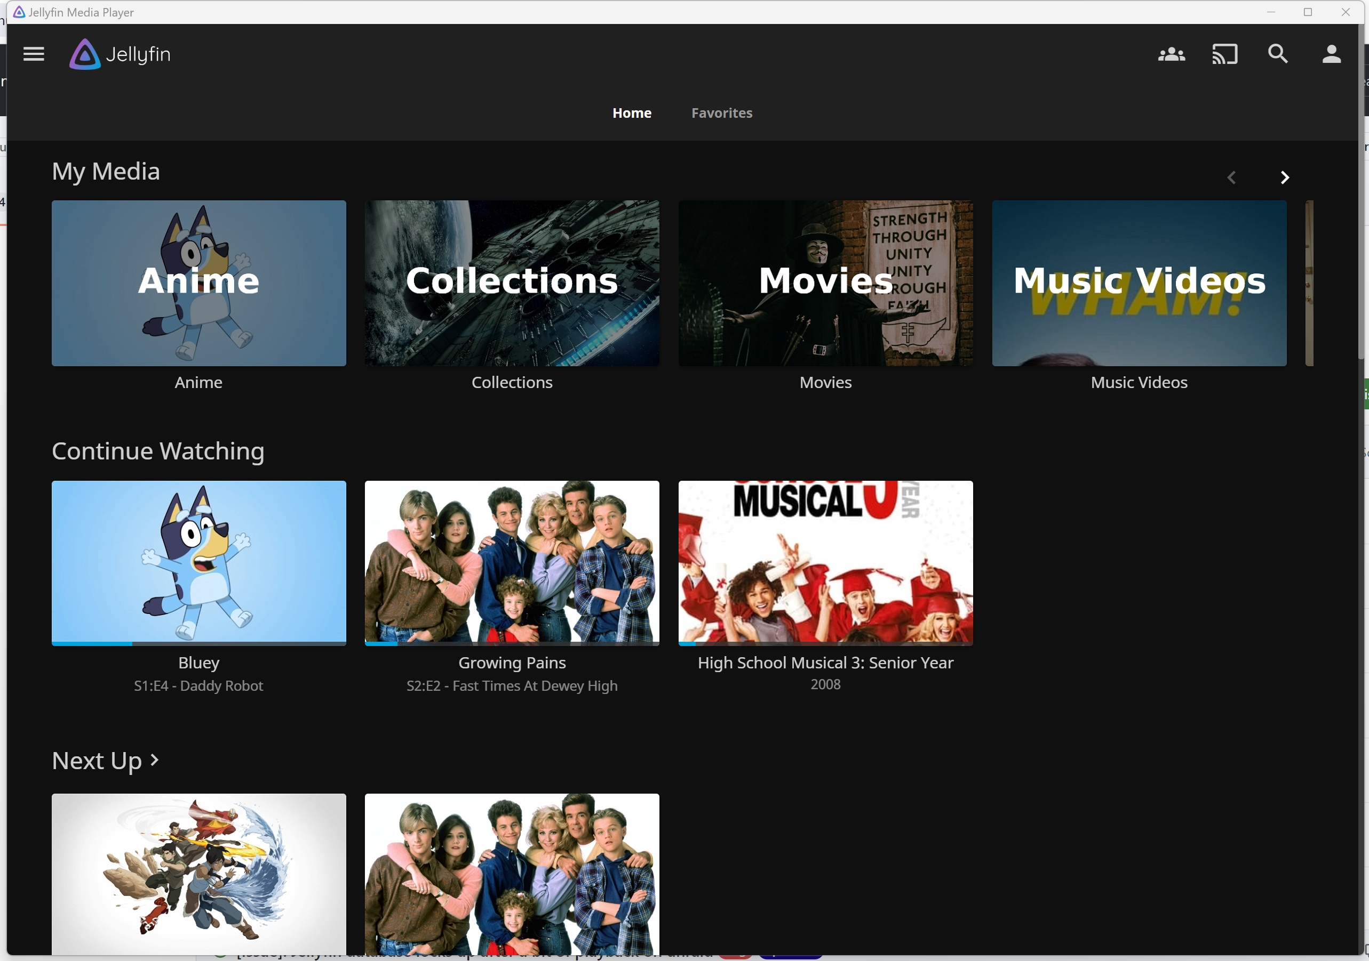Viewport: 1369px width, 961px height.
Task: Click the My Media heading
Action: [106, 172]
